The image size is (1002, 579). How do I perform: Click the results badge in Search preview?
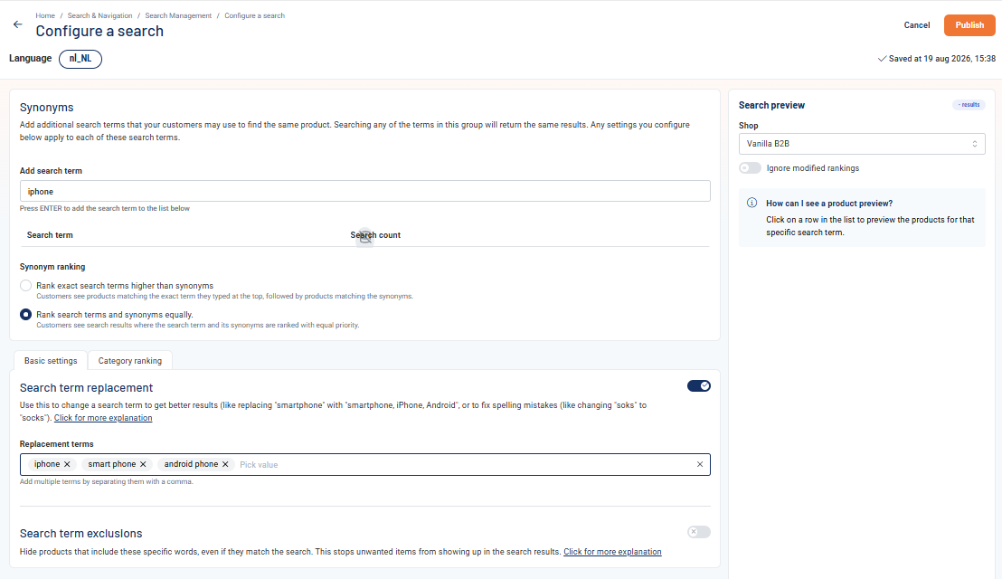969,105
